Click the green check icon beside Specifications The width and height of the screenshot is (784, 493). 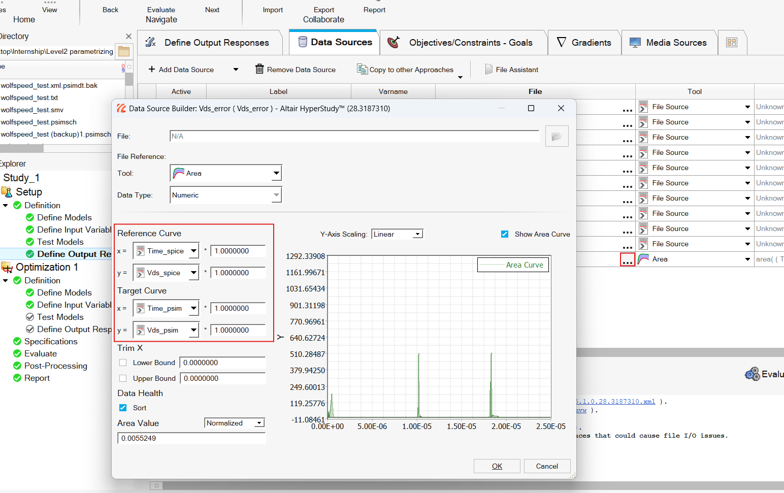pyautogui.click(x=17, y=341)
